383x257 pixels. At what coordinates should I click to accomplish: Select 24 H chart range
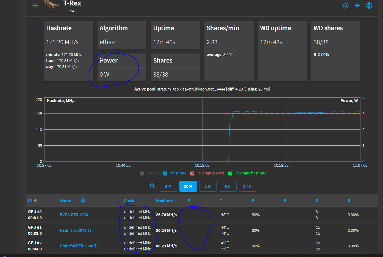(247, 186)
